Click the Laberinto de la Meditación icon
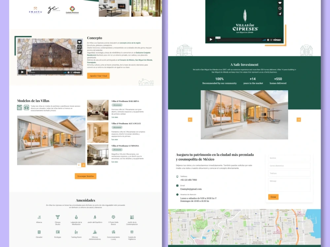The width and height of the screenshot is (330, 247). click(76, 217)
